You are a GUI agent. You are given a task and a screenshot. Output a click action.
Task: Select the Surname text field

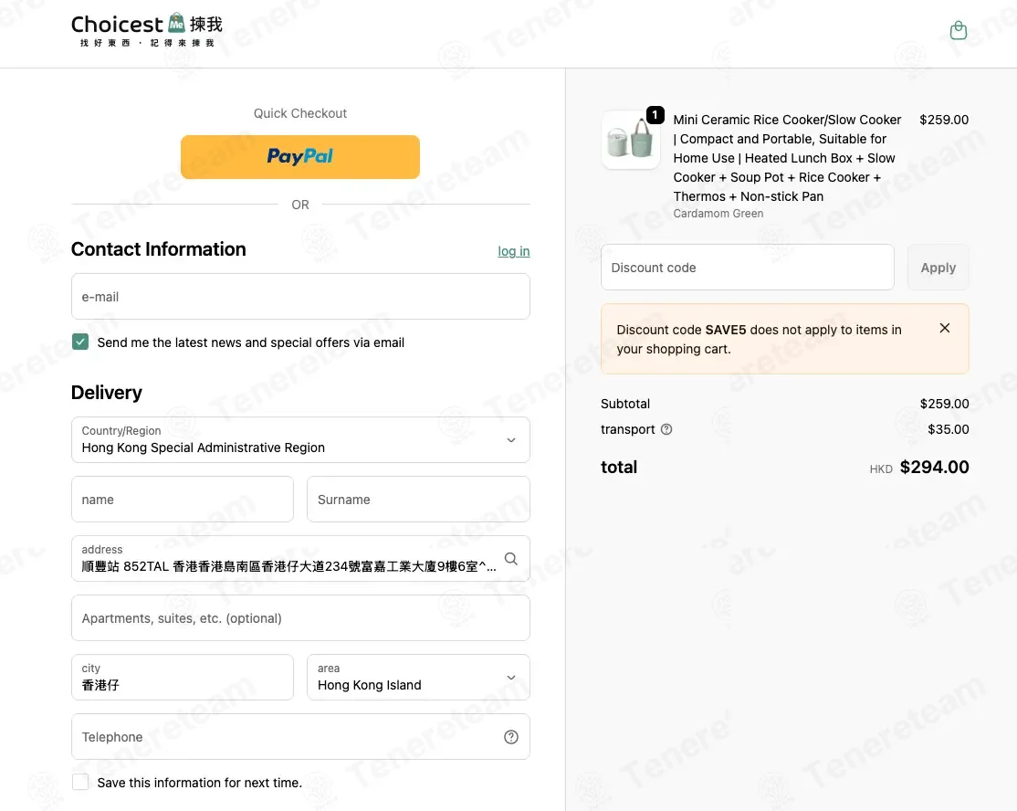[x=418, y=500]
